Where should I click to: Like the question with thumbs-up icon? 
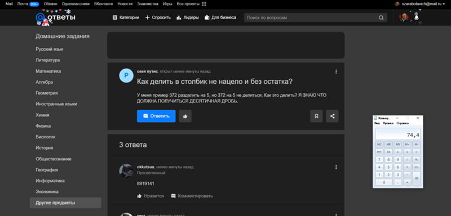pos(185,116)
